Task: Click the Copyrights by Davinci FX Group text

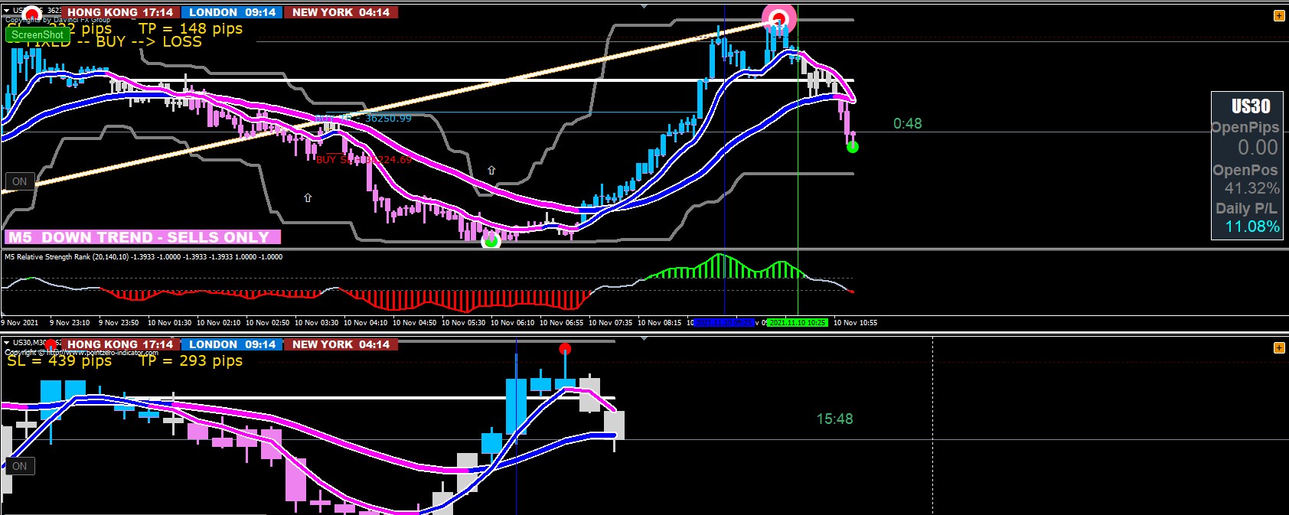Action: (57, 20)
